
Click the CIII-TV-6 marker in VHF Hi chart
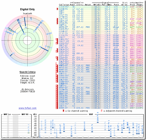[x=28, y=133]
